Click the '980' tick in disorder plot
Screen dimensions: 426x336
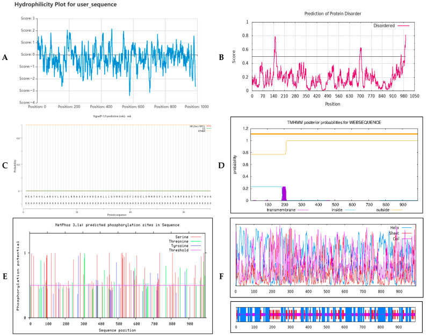pyautogui.click(x=404, y=96)
